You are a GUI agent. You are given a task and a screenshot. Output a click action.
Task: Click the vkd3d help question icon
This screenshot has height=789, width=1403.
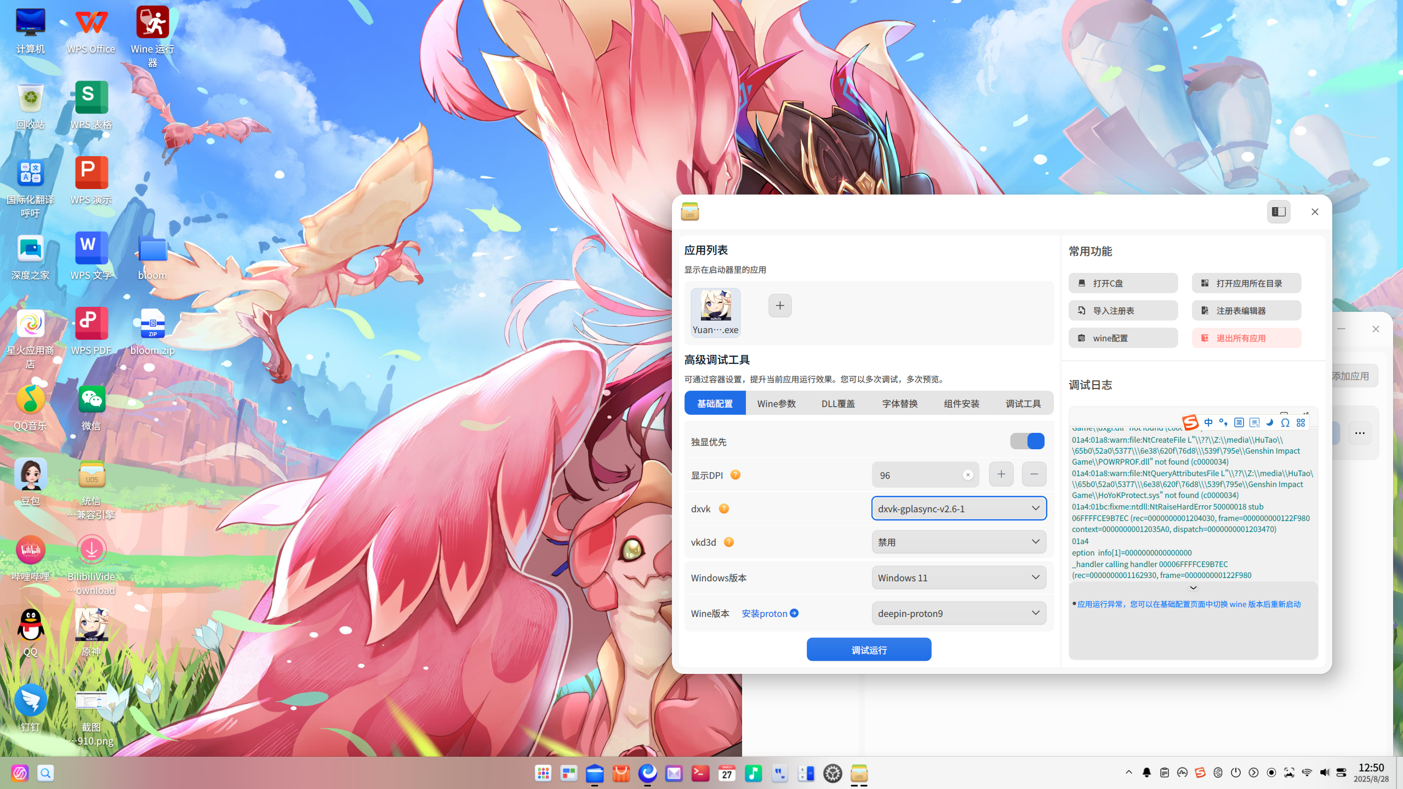[729, 542]
